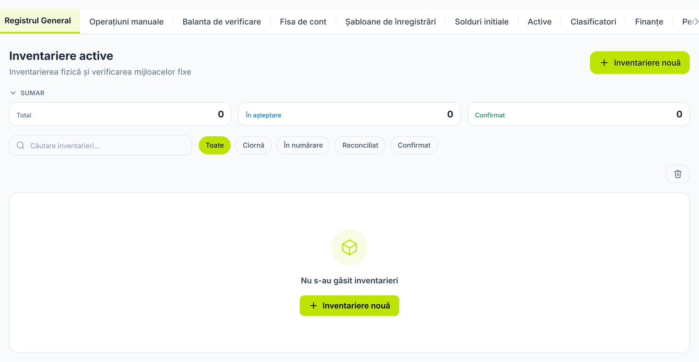Go to Fisa de cont tab
The image size is (699, 362).
coord(303,21)
